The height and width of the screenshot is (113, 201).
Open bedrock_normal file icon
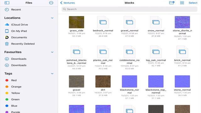(103, 22)
